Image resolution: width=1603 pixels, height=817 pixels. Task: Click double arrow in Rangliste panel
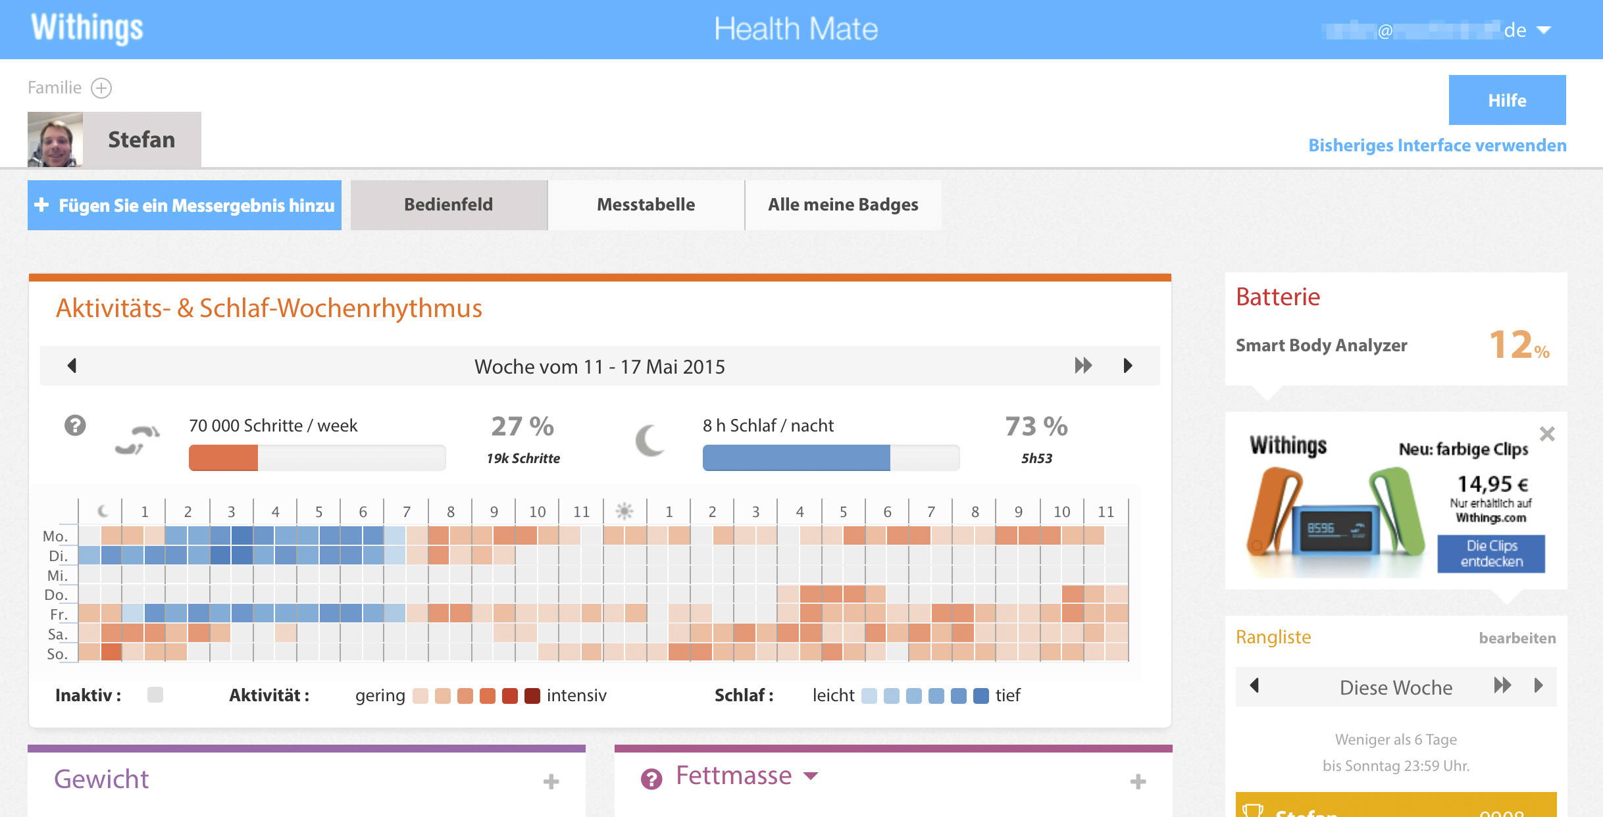pos(1502,686)
